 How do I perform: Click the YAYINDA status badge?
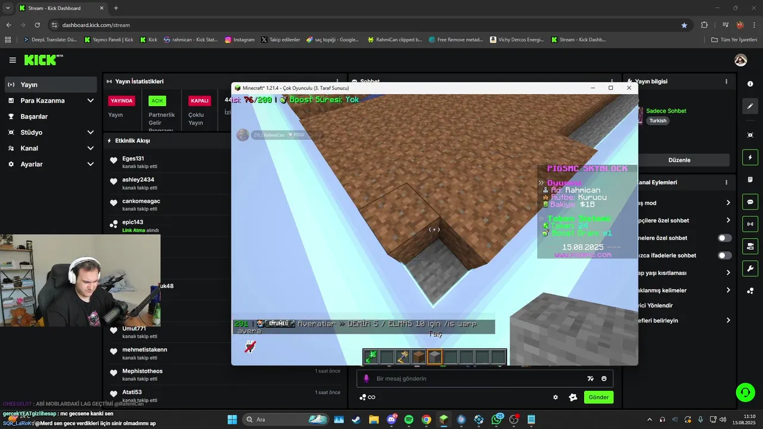click(122, 101)
